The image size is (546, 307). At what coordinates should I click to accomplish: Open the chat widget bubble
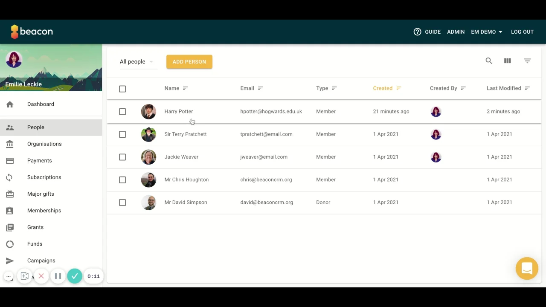click(527, 268)
